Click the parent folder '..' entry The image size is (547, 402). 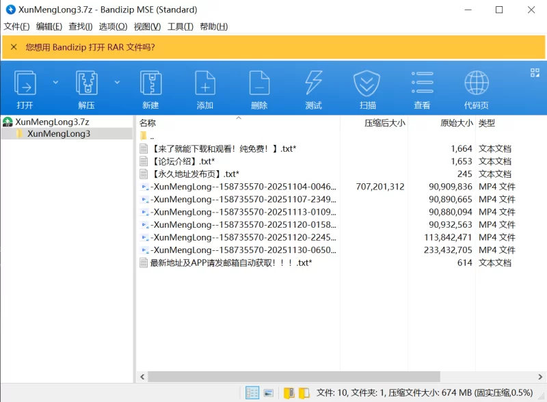pos(147,136)
